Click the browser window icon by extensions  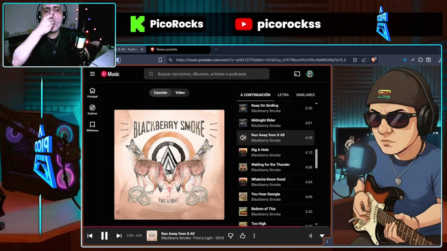point(428,60)
